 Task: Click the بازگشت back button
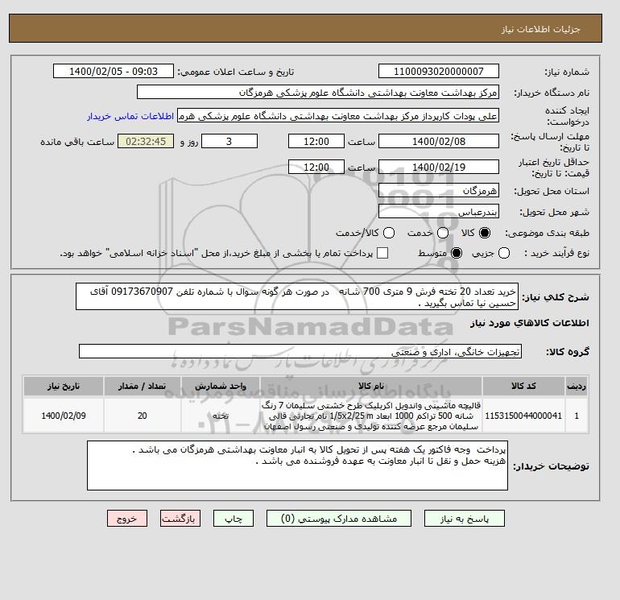tap(180, 519)
